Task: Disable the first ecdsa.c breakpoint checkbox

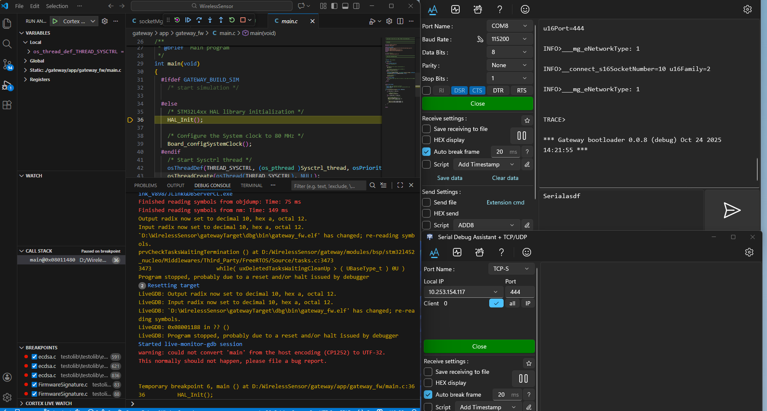Action: [x=34, y=357]
